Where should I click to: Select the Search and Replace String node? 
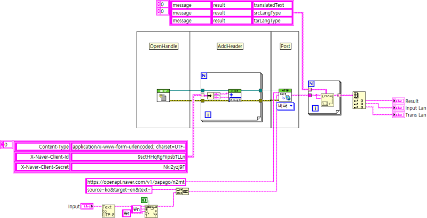(151, 211)
